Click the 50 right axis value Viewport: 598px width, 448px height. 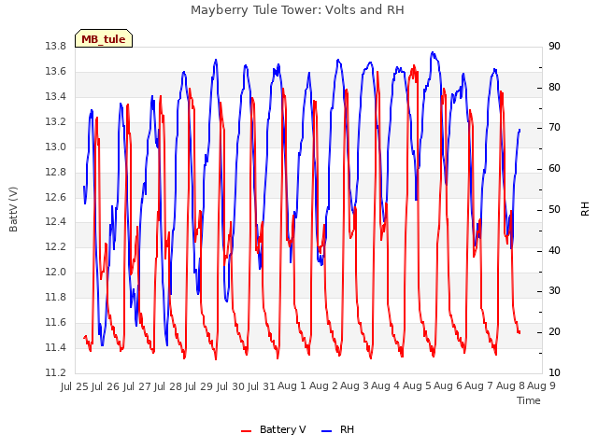click(x=554, y=209)
